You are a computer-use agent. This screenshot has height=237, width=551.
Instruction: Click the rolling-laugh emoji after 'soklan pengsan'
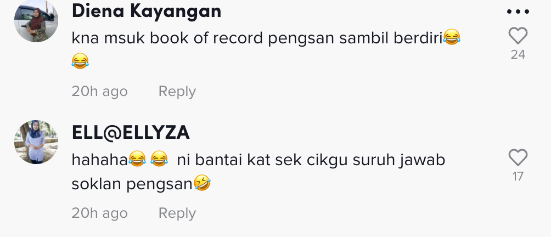click(x=202, y=183)
